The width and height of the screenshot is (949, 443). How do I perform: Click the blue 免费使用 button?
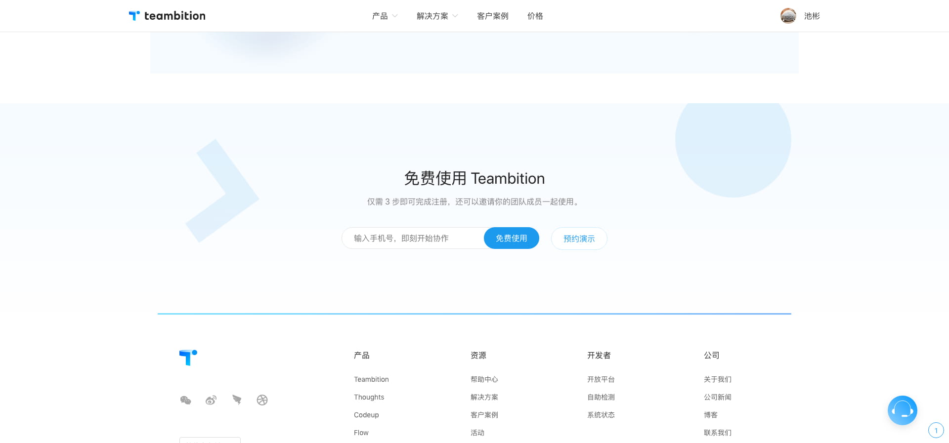511,238
